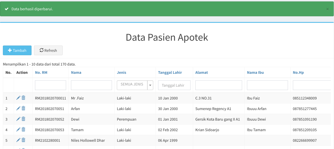Click address Gersik Kota Baru gang II A1
Image resolution: width=334 pixels, height=149 pixels.
(x=218, y=119)
